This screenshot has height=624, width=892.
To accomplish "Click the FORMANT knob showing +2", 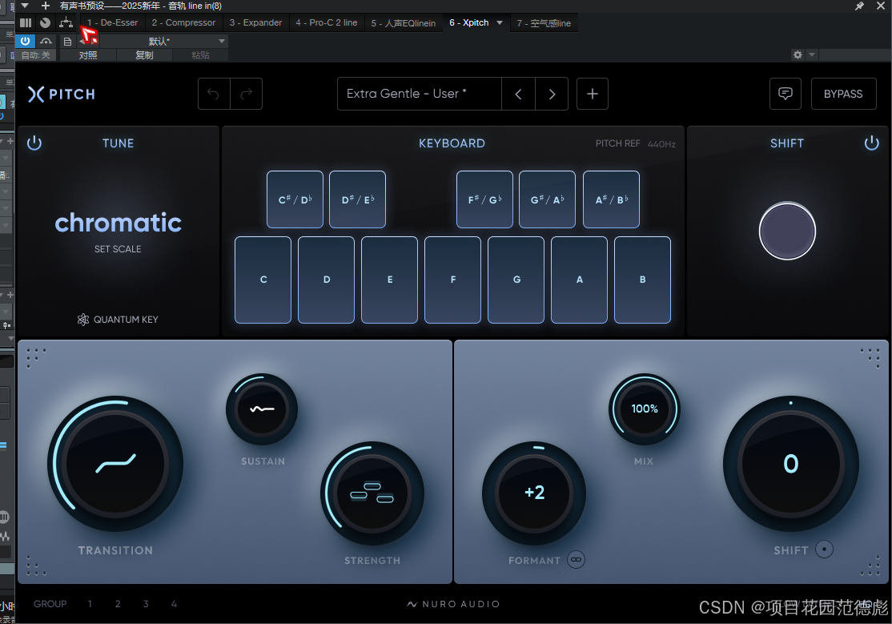I will click(534, 493).
